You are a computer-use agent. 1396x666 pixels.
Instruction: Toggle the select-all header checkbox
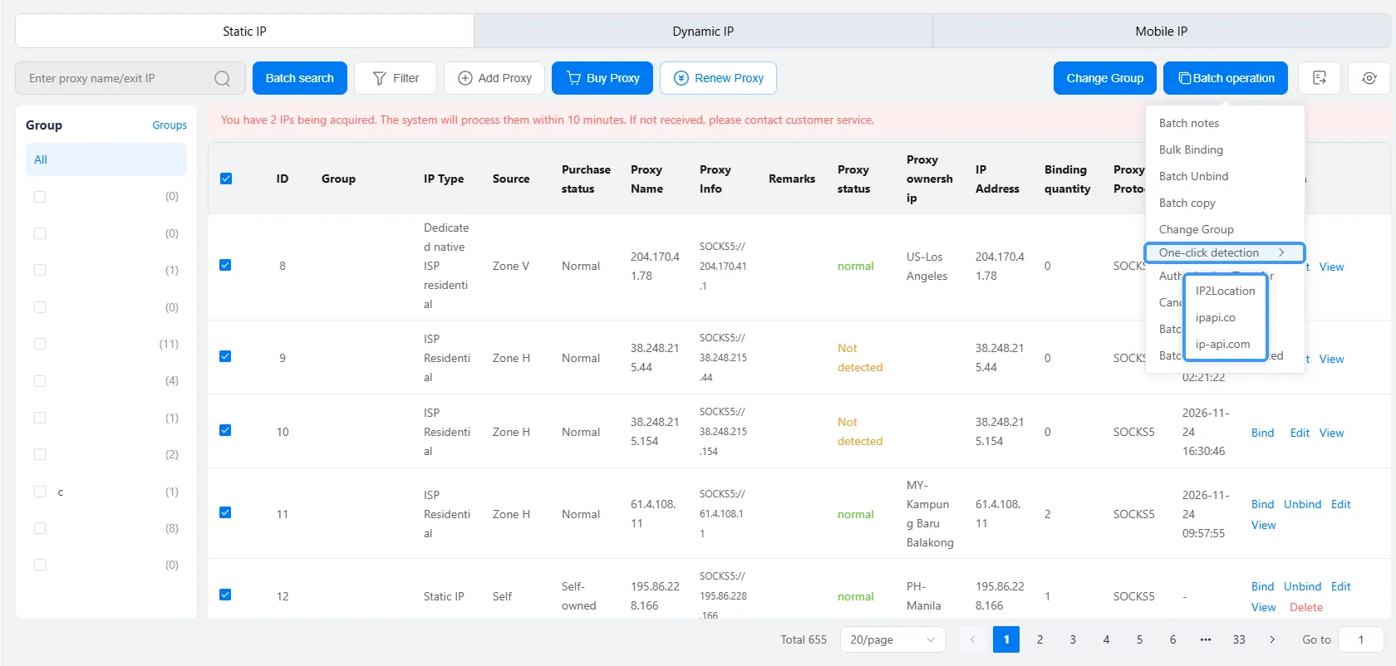pos(226,179)
